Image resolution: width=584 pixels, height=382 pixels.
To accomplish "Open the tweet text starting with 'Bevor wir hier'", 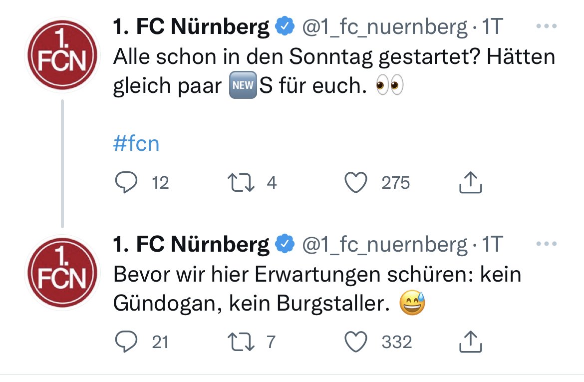I will coord(316,289).
